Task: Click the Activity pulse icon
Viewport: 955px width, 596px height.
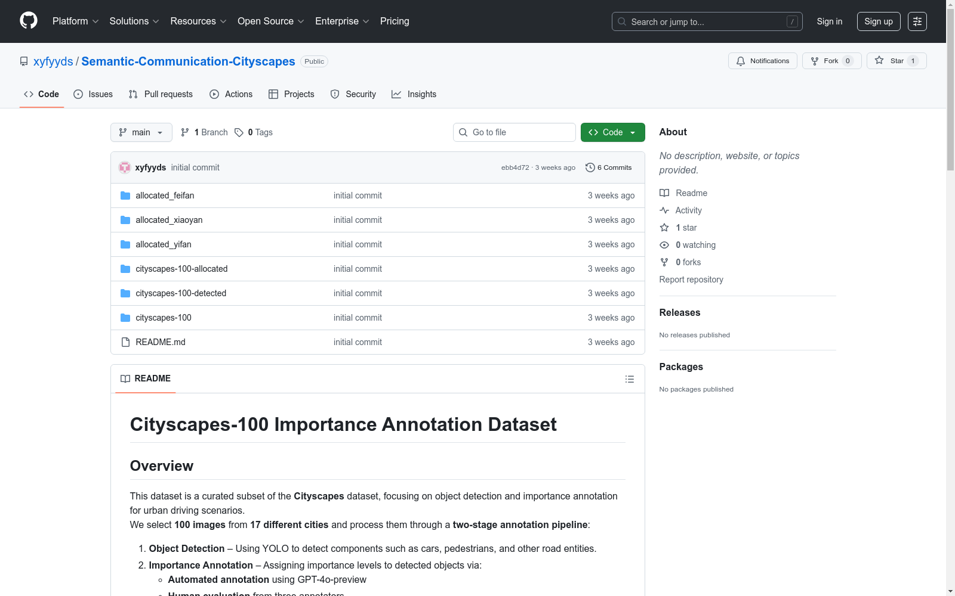Action: pos(664,210)
